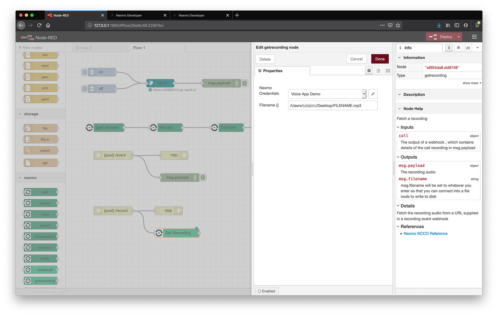This screenshot has width=498, height=316.
Task: Cancel editing the getrecording node
Action: (356, 59)
